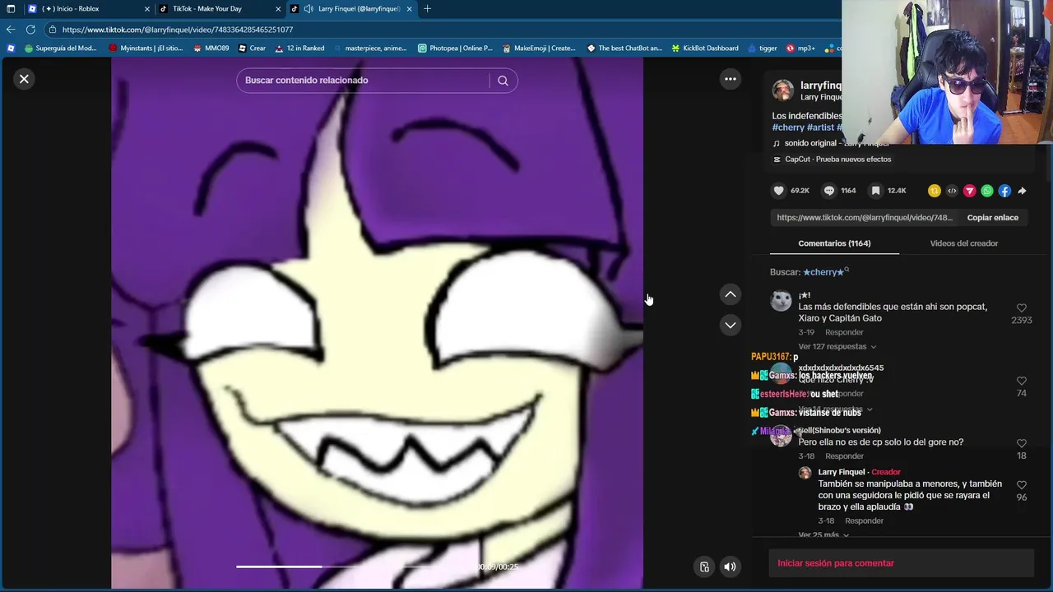Open more share options arrow
This screenshot has height=592, width=1053.
(x=1022, y=191)
